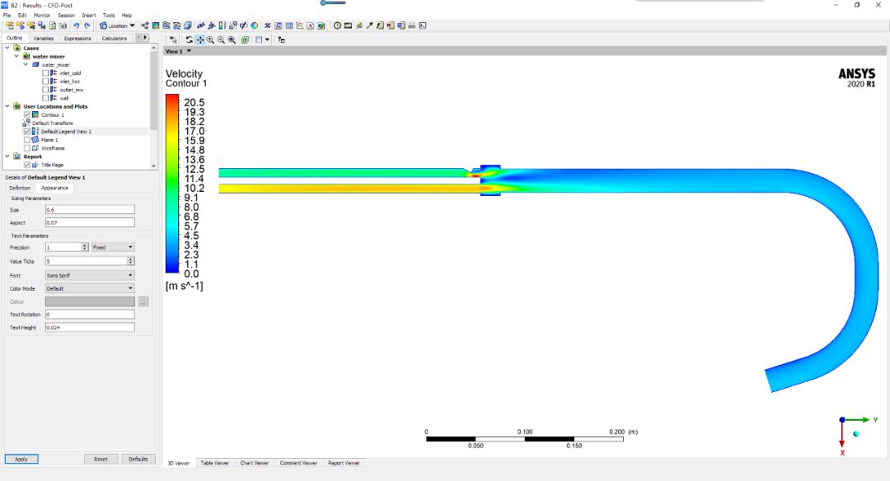Click the Color Map icon in toolbar
Viewport: 890px width, 481px height.
click(x=255, y=26)
